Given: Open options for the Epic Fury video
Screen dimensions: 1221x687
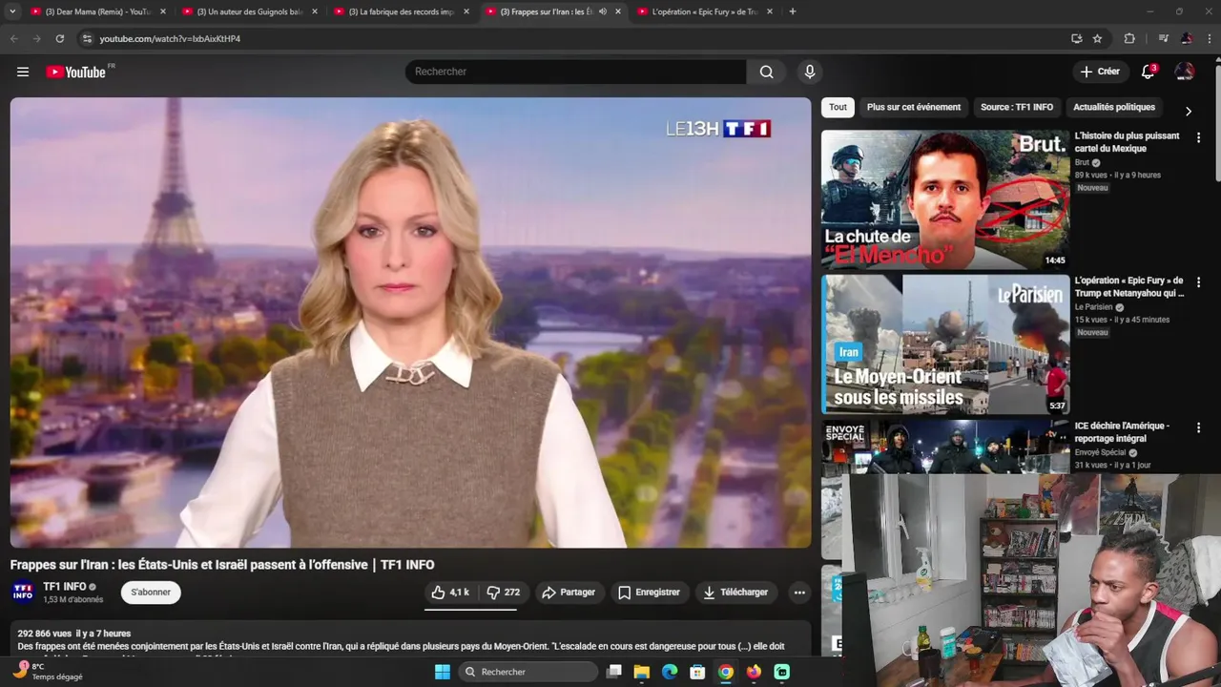Looking at the screenshot, I should click(1198, 282).
